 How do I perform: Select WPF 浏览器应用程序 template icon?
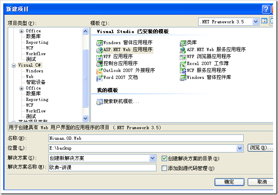[183, 57]
